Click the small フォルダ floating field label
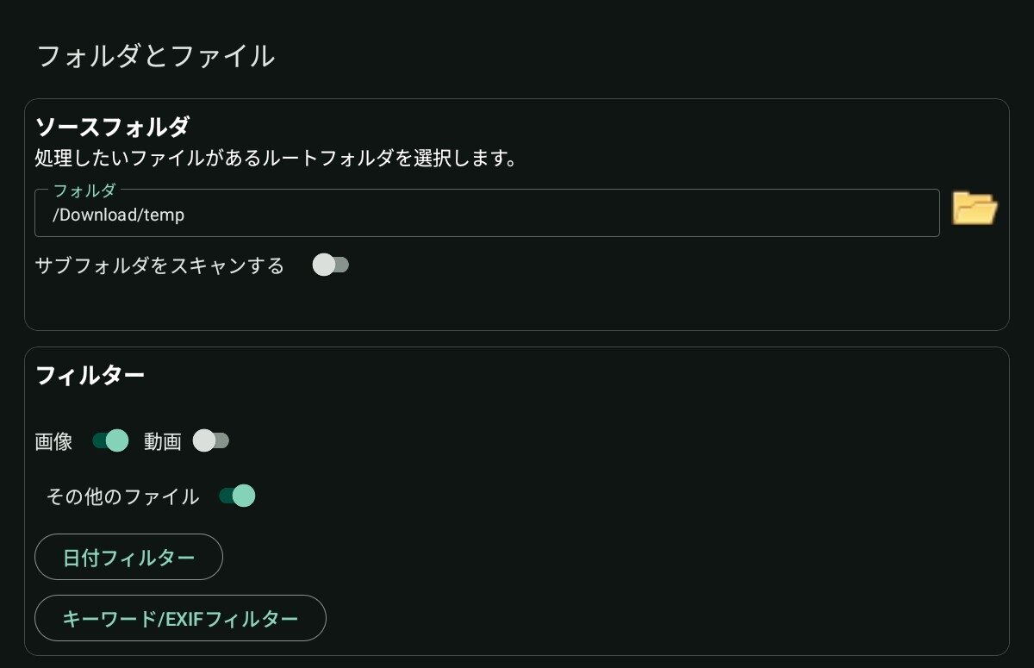1034x668 pixels. (84, 190)
